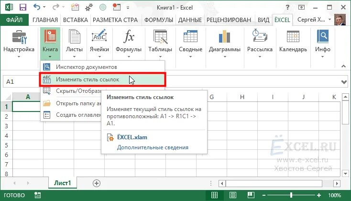351x201 pixels.
Task: Expand the Undo history dropdown arrow
Action: [44, 7]
